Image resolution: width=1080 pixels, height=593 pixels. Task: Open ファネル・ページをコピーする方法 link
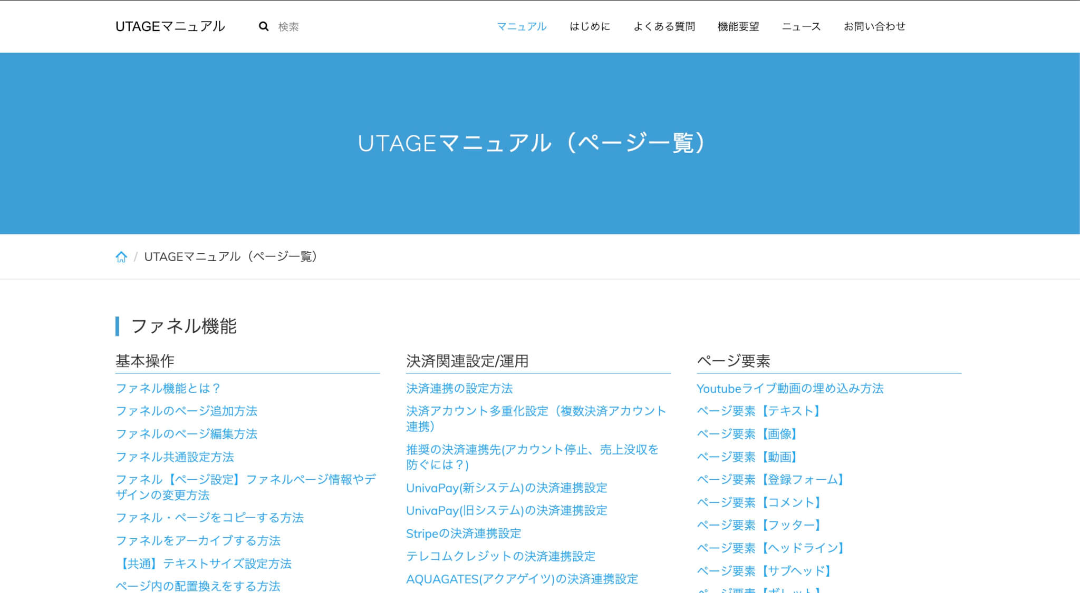209,518
